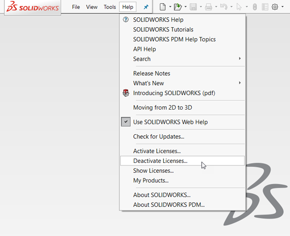The image size is (290, 236).
Task: Open SOLIDWORKS Tutorials
Action: pyautogui.click(x=182, y=29)
